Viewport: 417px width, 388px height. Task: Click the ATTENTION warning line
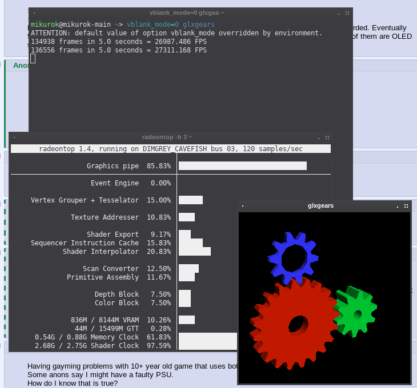177,33
